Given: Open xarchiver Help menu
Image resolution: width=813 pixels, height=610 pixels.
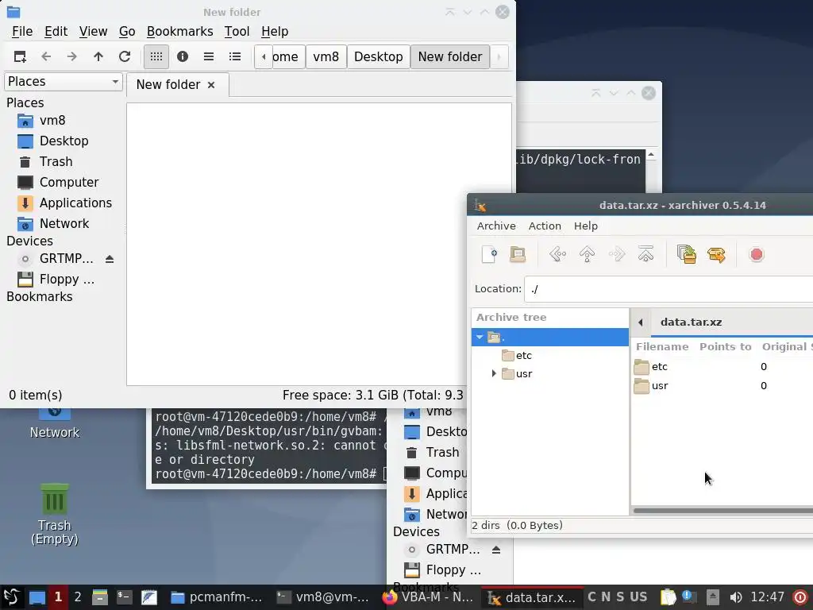Looking at the screenshot, I should [x=586, y=226].
